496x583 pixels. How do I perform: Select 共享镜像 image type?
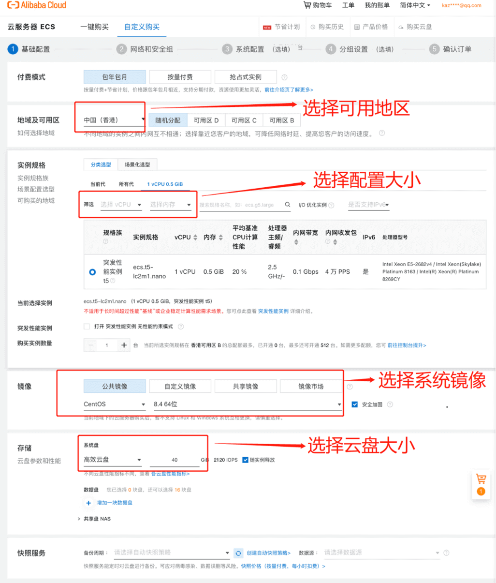(x=246, y=387)
